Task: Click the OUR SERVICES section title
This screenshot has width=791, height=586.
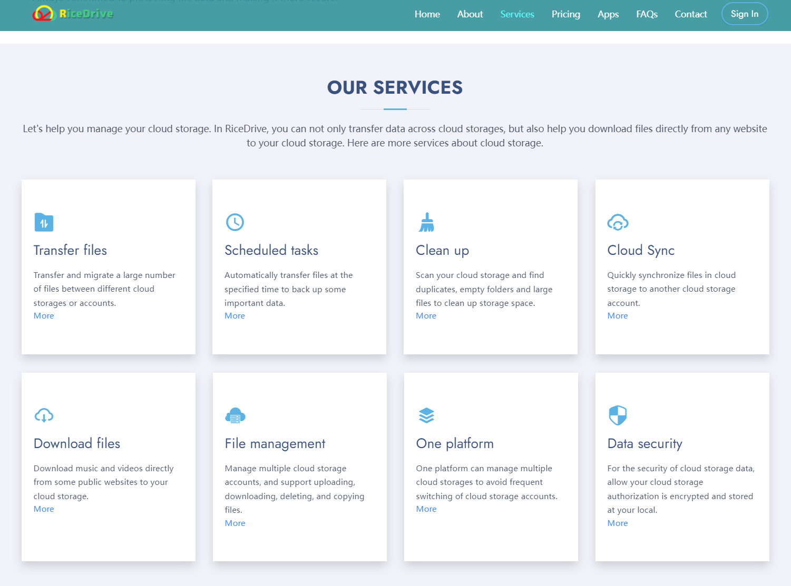Action: click(395, 87)
